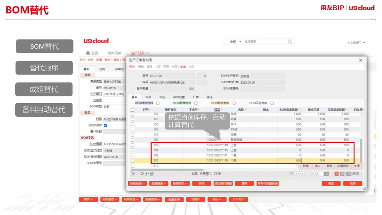
Task: Check the row 200 checkbox
Action: coord(133,161)
